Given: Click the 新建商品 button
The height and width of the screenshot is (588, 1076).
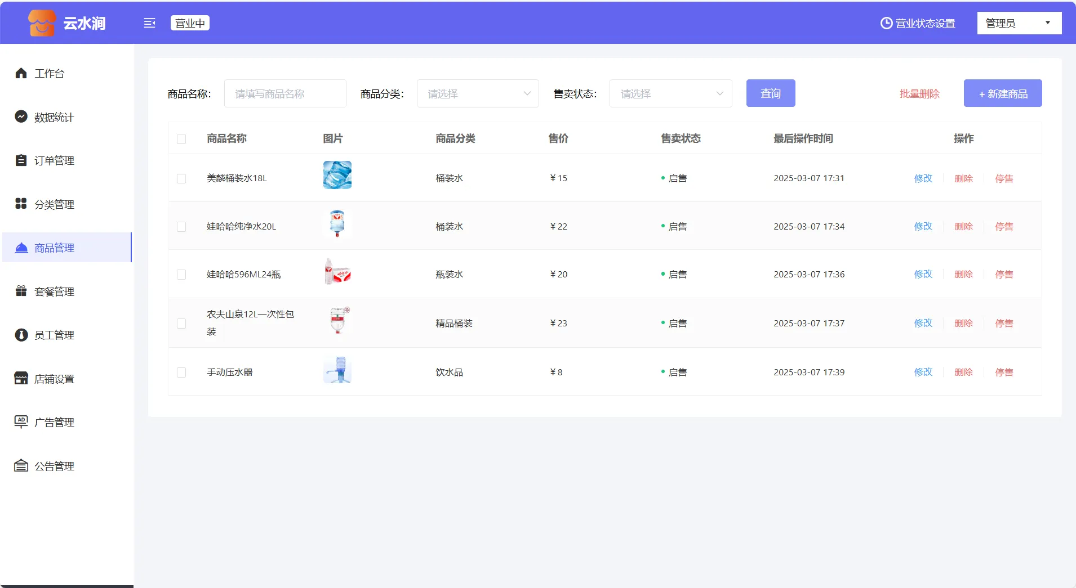Looking at the screenshot, I should [x=1002, y=93].
